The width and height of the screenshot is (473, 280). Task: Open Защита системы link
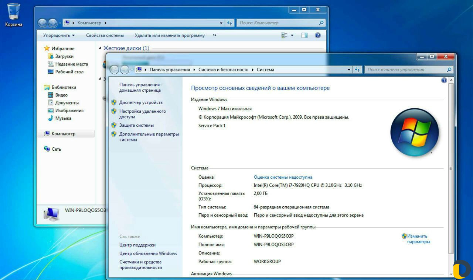tap(136, 125)
